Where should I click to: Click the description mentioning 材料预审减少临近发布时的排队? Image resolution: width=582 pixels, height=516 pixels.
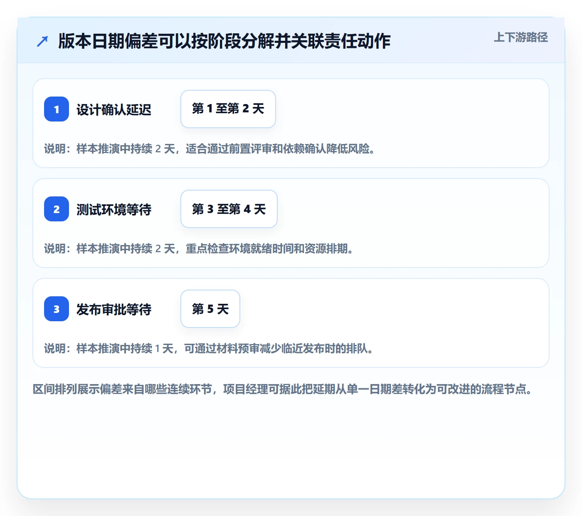(x=209, y=348)
